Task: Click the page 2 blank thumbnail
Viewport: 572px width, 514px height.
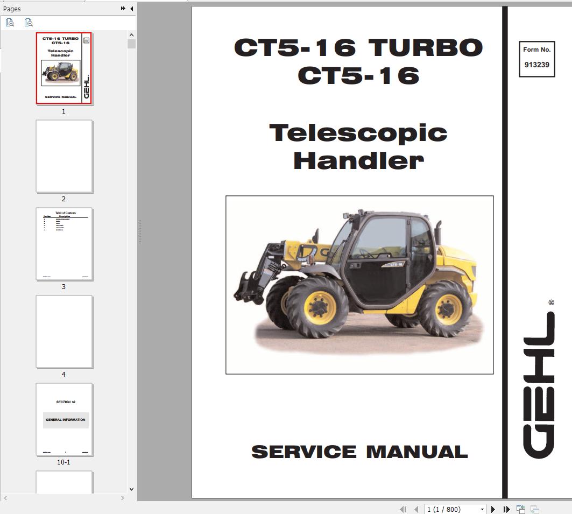Action: pos(64,157)
